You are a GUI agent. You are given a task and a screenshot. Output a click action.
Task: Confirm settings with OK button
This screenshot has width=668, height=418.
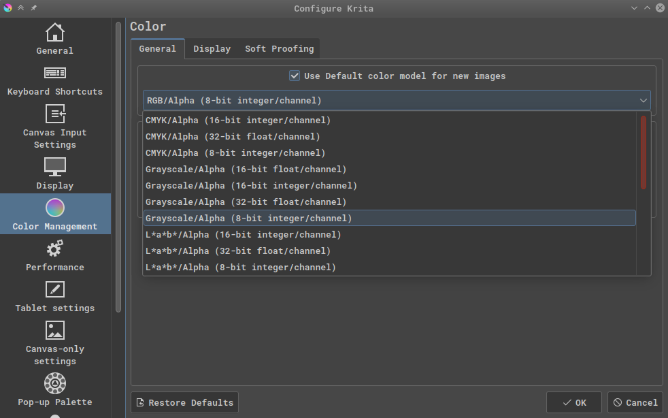click(574, 402)
